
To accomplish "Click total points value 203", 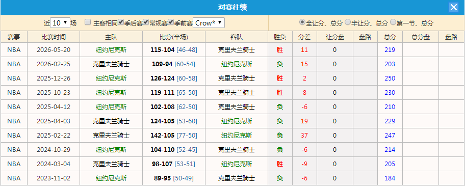I will click(x=390, y=64).
